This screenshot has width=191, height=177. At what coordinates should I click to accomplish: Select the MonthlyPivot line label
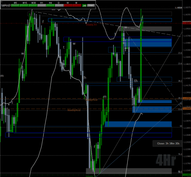74,110
